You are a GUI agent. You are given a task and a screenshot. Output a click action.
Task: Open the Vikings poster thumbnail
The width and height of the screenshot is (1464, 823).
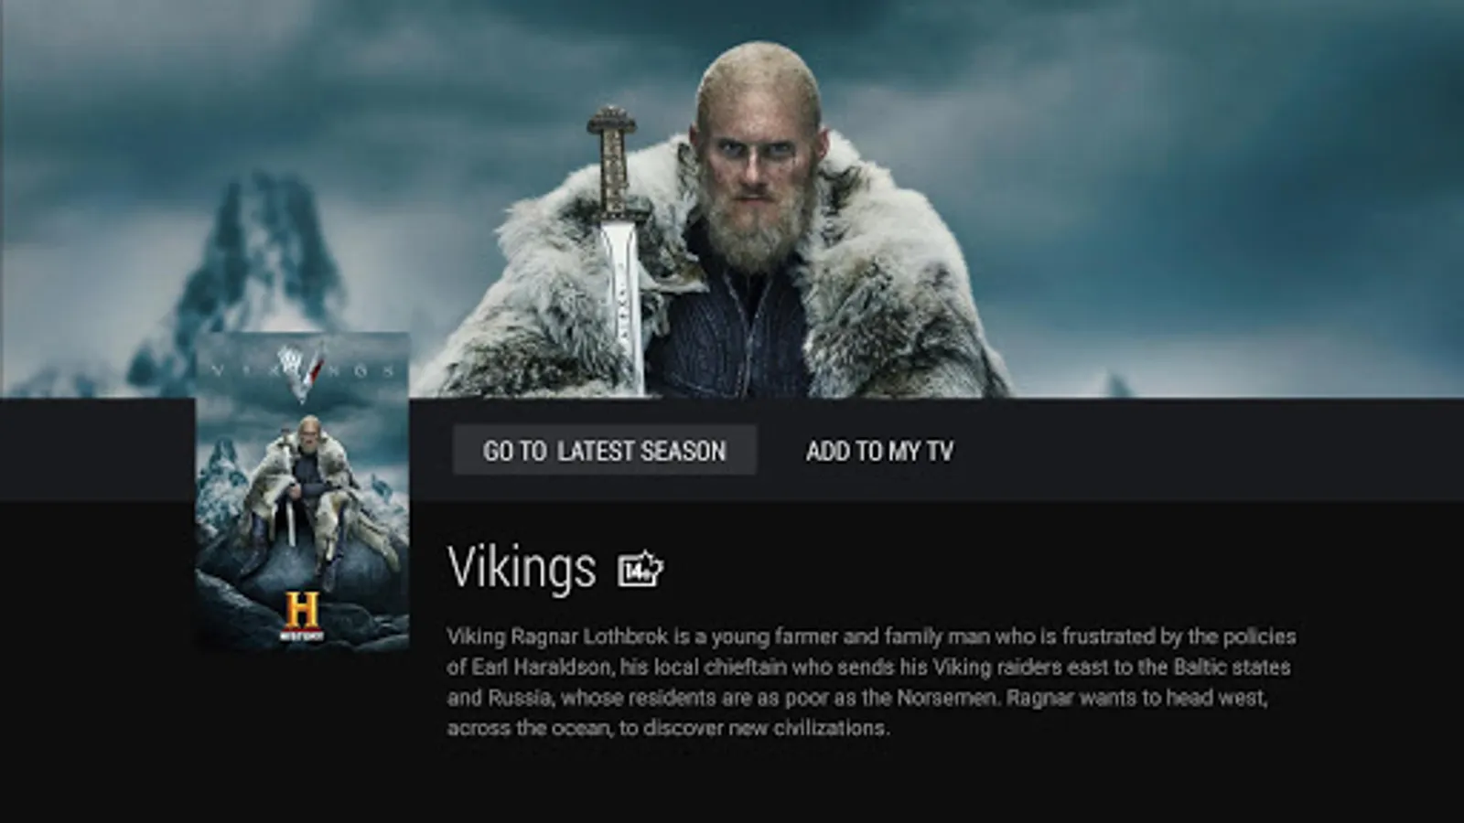[303, 492]
